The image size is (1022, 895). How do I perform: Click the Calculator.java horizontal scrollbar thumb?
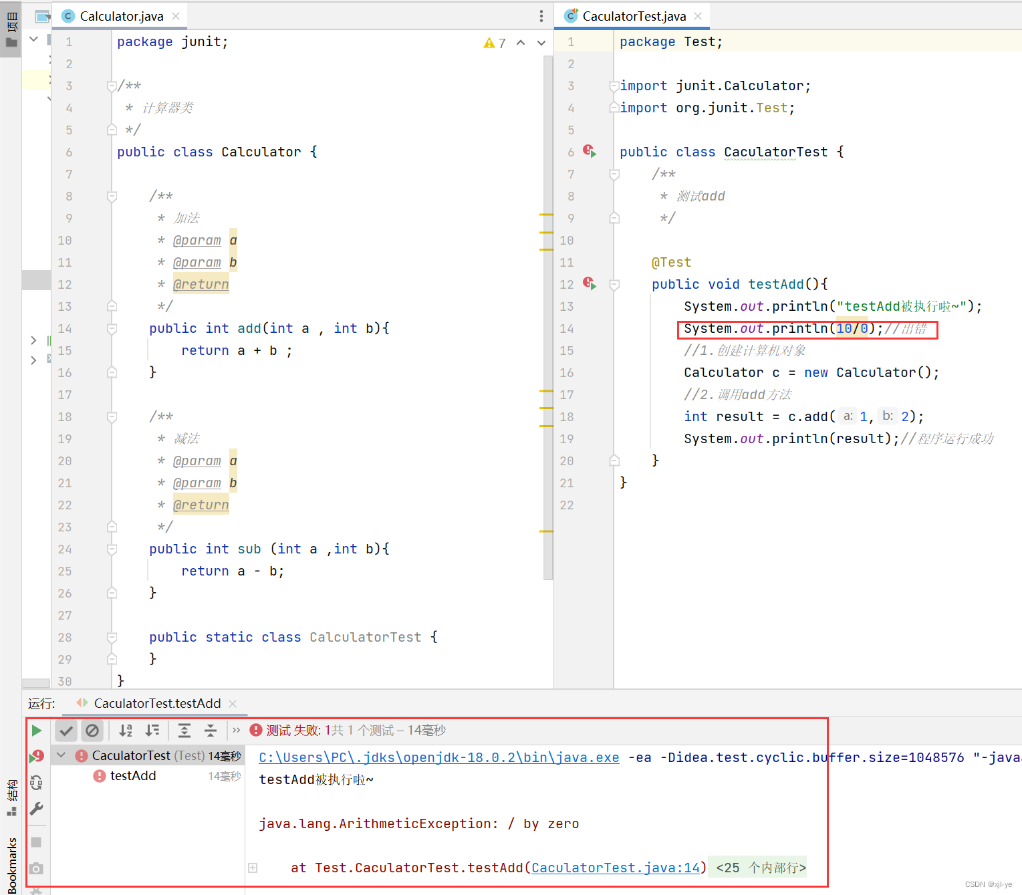(x=36, y=683)
